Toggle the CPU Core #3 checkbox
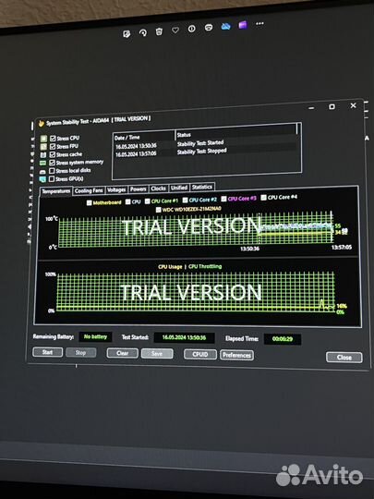 click(x=223, y=199)
